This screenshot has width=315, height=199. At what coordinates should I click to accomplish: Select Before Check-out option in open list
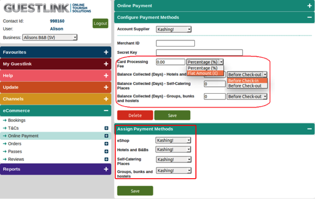click(x=247, y=86)
